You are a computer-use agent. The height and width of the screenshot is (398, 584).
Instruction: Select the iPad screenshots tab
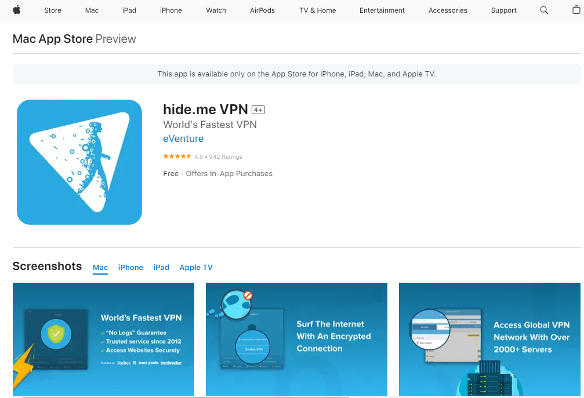coord(161,268)
